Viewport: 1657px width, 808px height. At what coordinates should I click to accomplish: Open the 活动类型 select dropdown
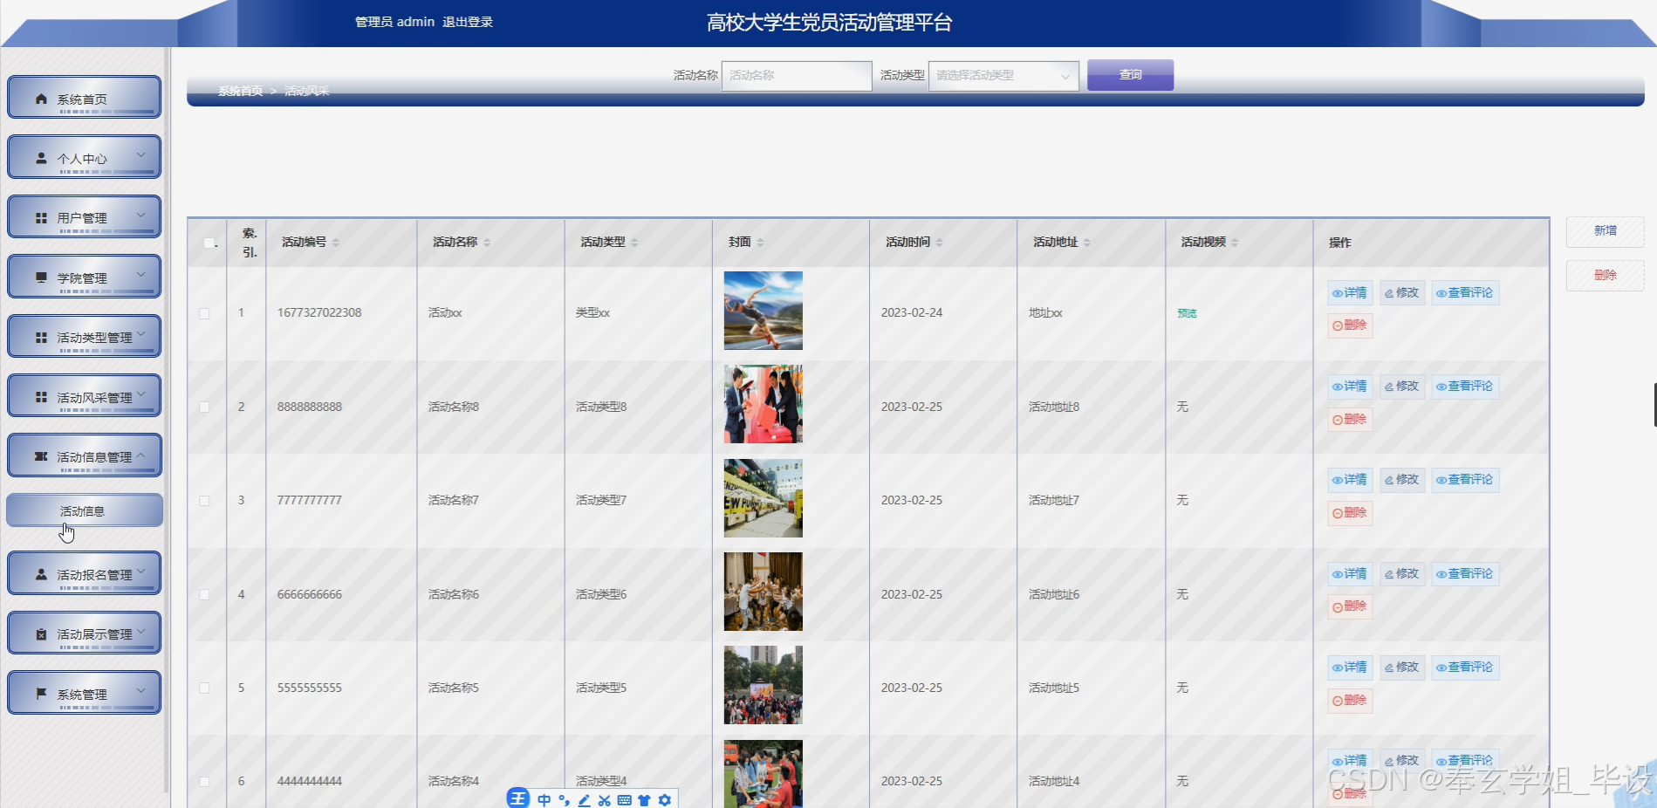pyautogui.click(x=1003, y=75)
